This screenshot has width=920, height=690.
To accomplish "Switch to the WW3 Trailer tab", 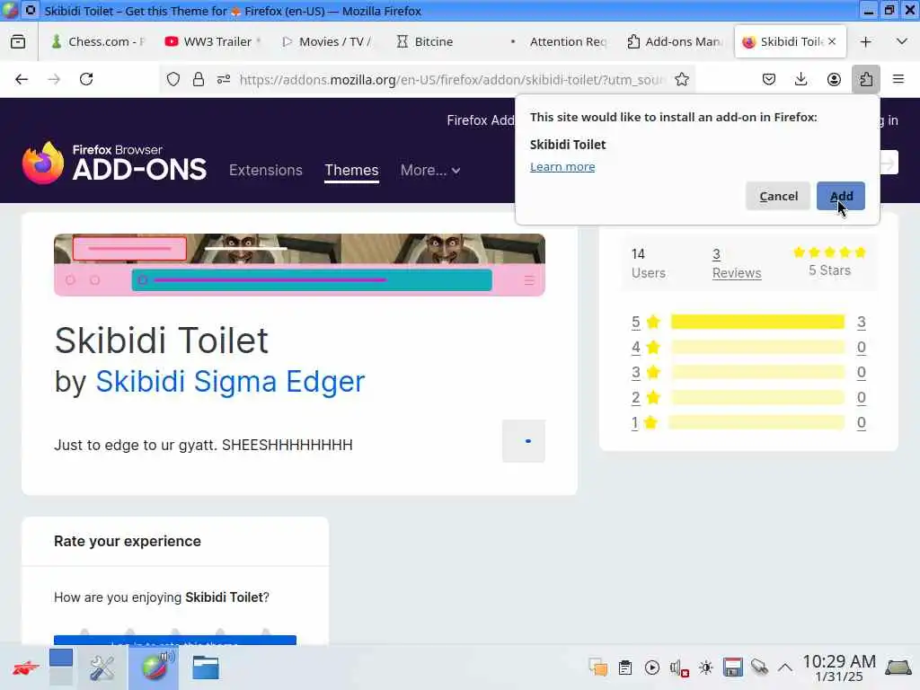I will click(213, 41).
